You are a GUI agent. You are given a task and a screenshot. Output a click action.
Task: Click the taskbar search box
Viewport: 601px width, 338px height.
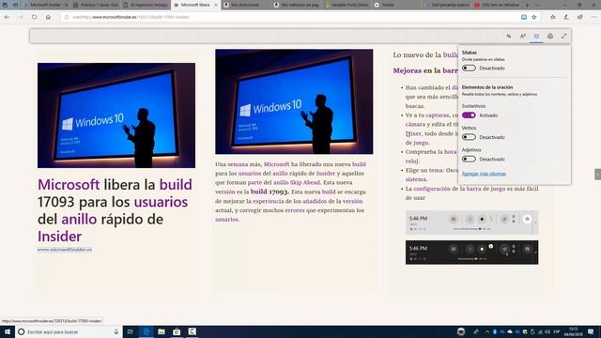[69, 331]
